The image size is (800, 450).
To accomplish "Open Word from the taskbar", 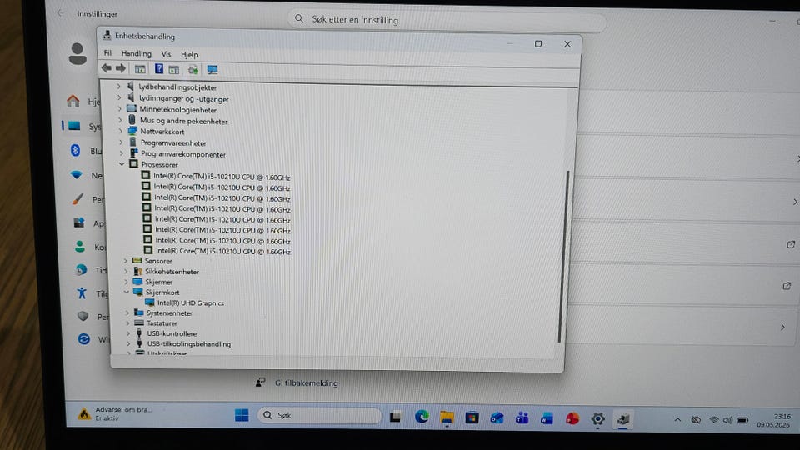I will click(547, 419).
